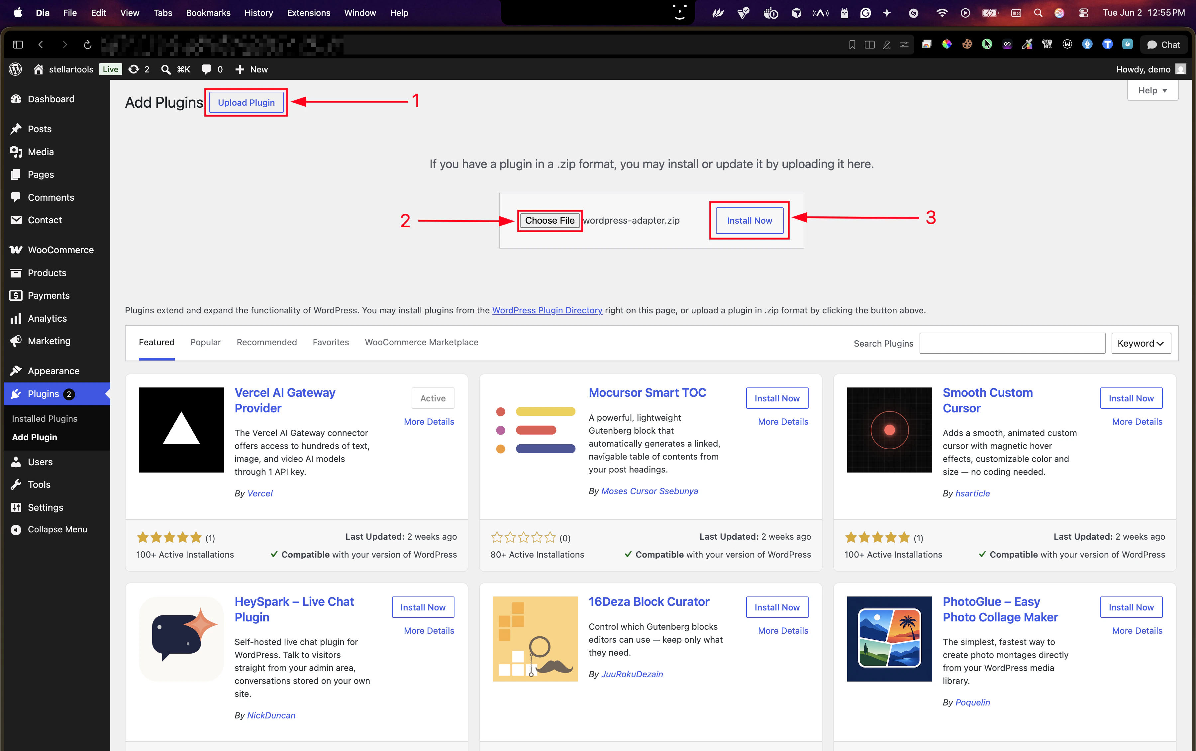Open the Bookmarks menu in menu bar
Image resolution: width=1196 pixels, height=751 pixels.
point(208,13)
